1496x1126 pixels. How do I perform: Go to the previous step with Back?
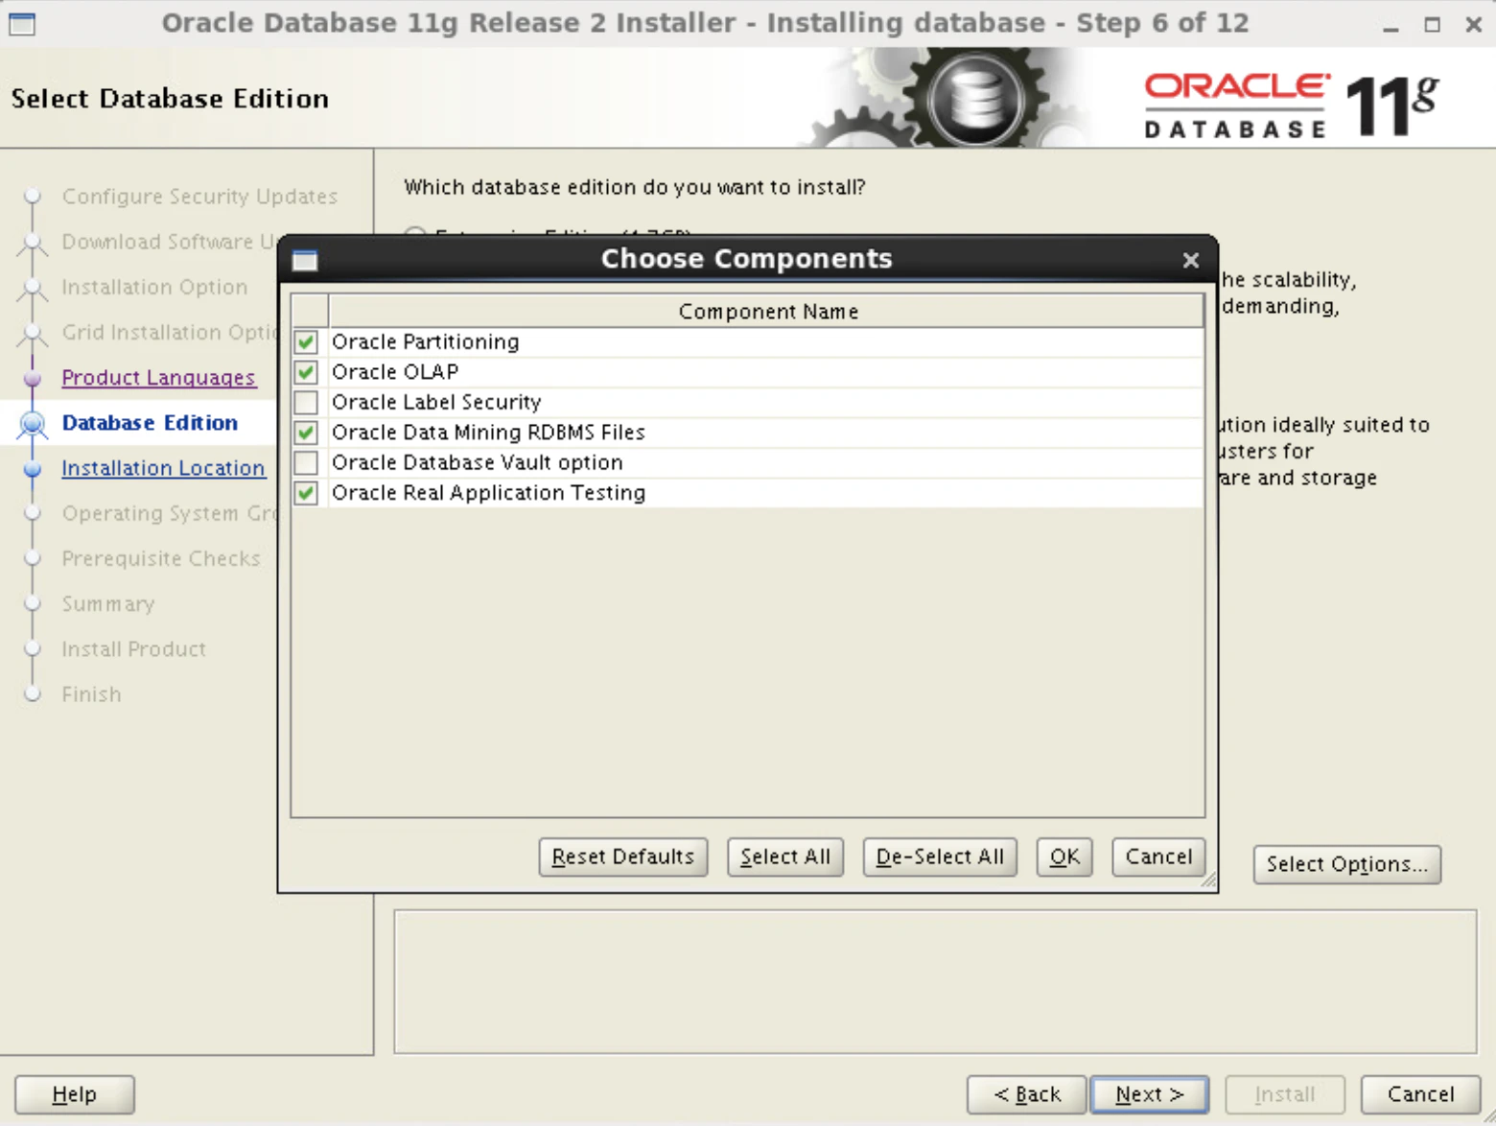click(1027, 1094)
